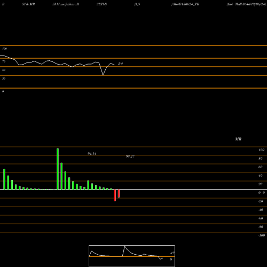Click the MR axis label -100
Image resolution: width=267 pixels, height=267 pixels.
click(x=262, y=235)
